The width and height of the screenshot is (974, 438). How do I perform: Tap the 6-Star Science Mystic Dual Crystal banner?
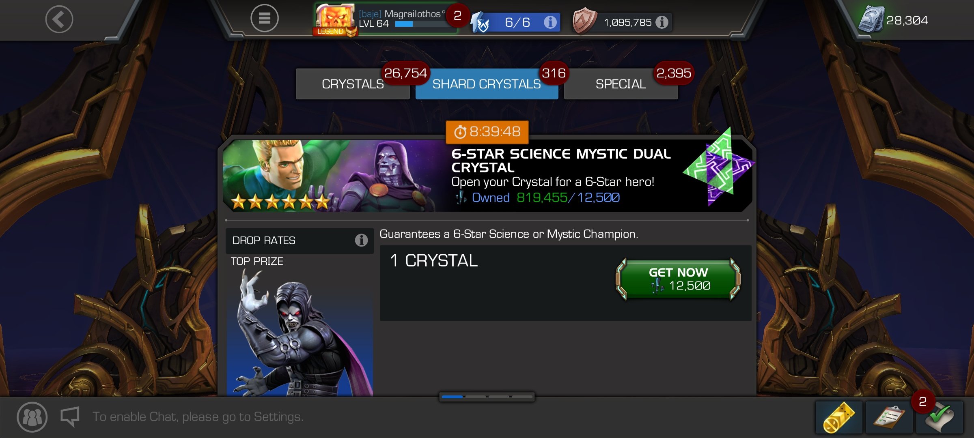[x=487, y=175]
